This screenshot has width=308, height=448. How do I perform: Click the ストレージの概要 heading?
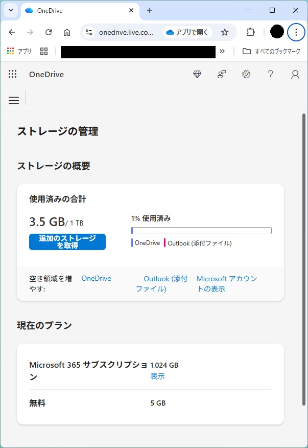point(54,166)
